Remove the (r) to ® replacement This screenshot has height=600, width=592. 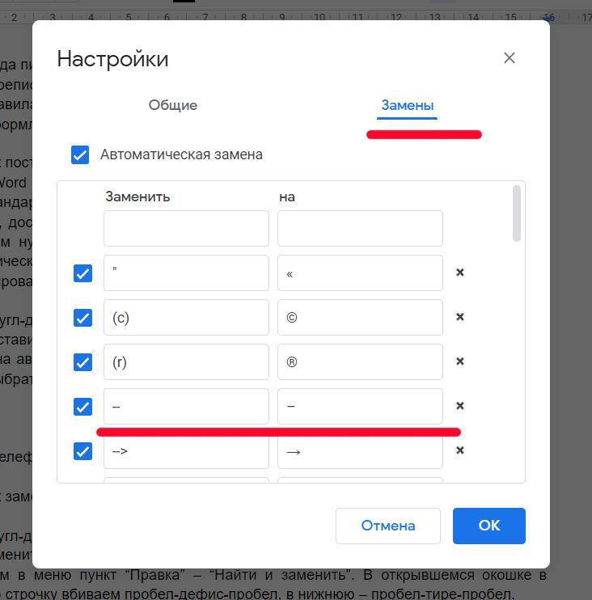click(460, 361)
